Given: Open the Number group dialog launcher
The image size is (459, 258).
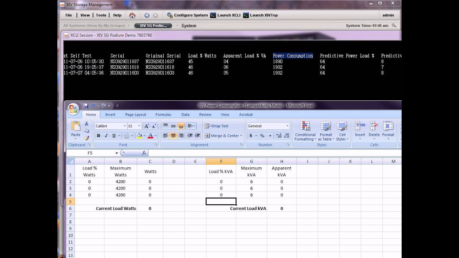Looking at the screenshot, I should [x=288, y=145].
